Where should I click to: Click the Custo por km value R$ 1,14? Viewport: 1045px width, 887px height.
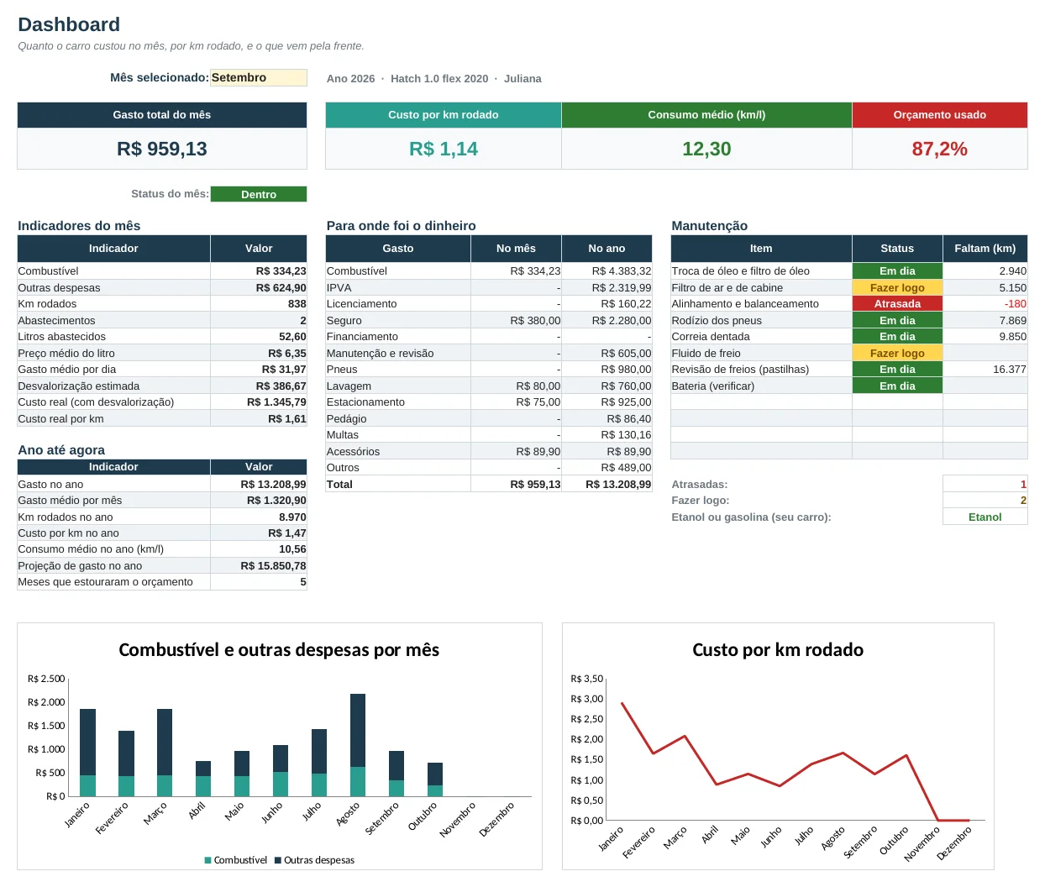[444, 149]
